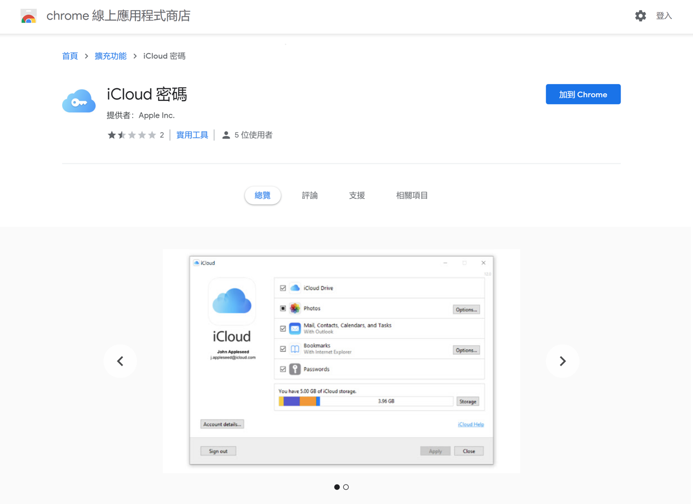Click the iCloud storage usage bar
The height and width of the screenshot is (504, 693).
(x=366, y=401)
